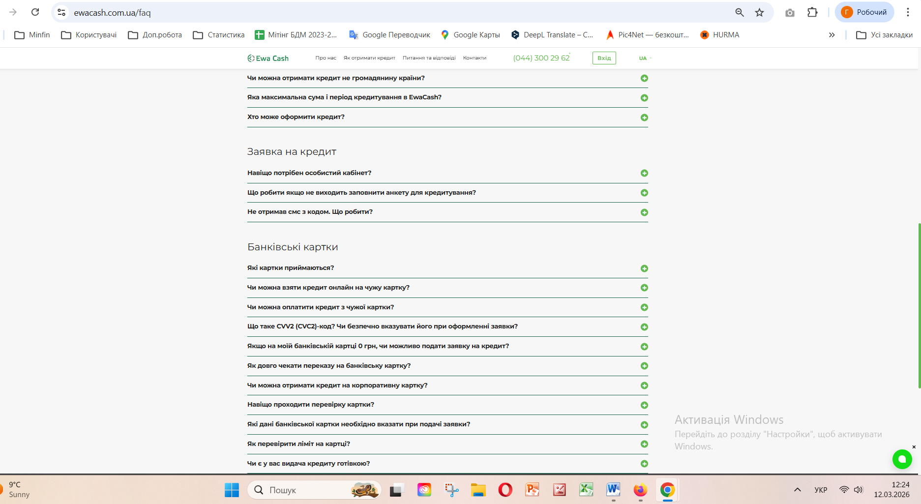Switch to Firefox on the taskbar
The height and width of the screenshot is (504, 921).
click(x=640, y=490)
